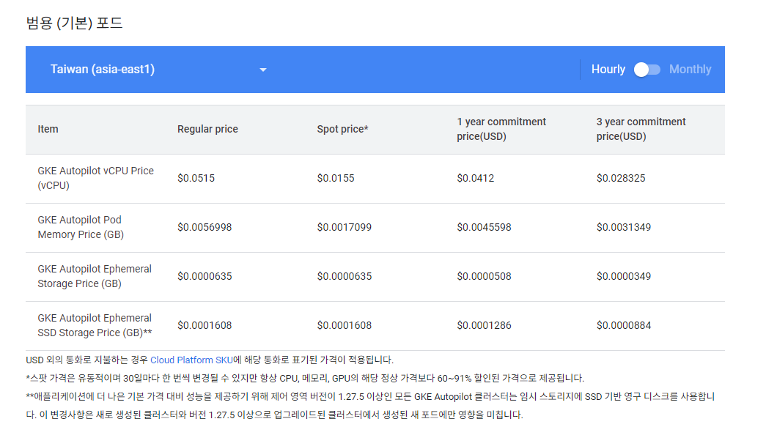The image size is (766, 438).
Task: Click the 범용 (기본) 포드 heading
Action: (74, 23)
